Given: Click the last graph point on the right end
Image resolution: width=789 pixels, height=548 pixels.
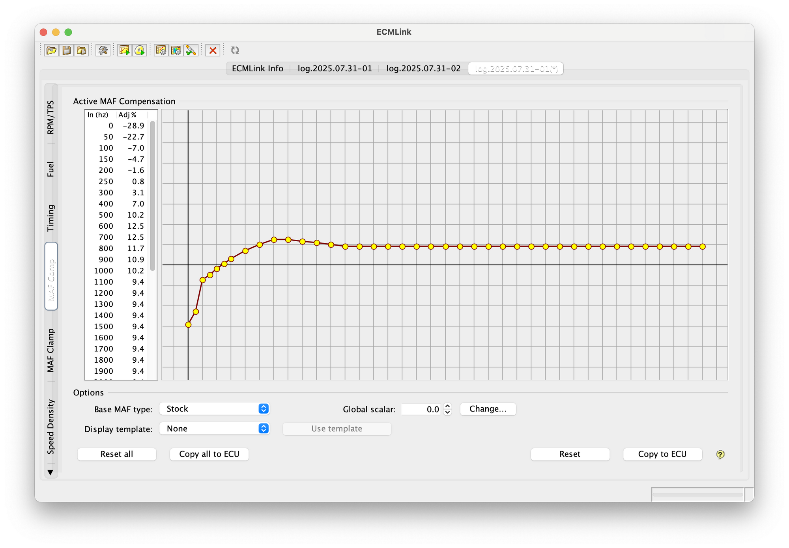Looking at the screenshot, I should tap(703, 246).
